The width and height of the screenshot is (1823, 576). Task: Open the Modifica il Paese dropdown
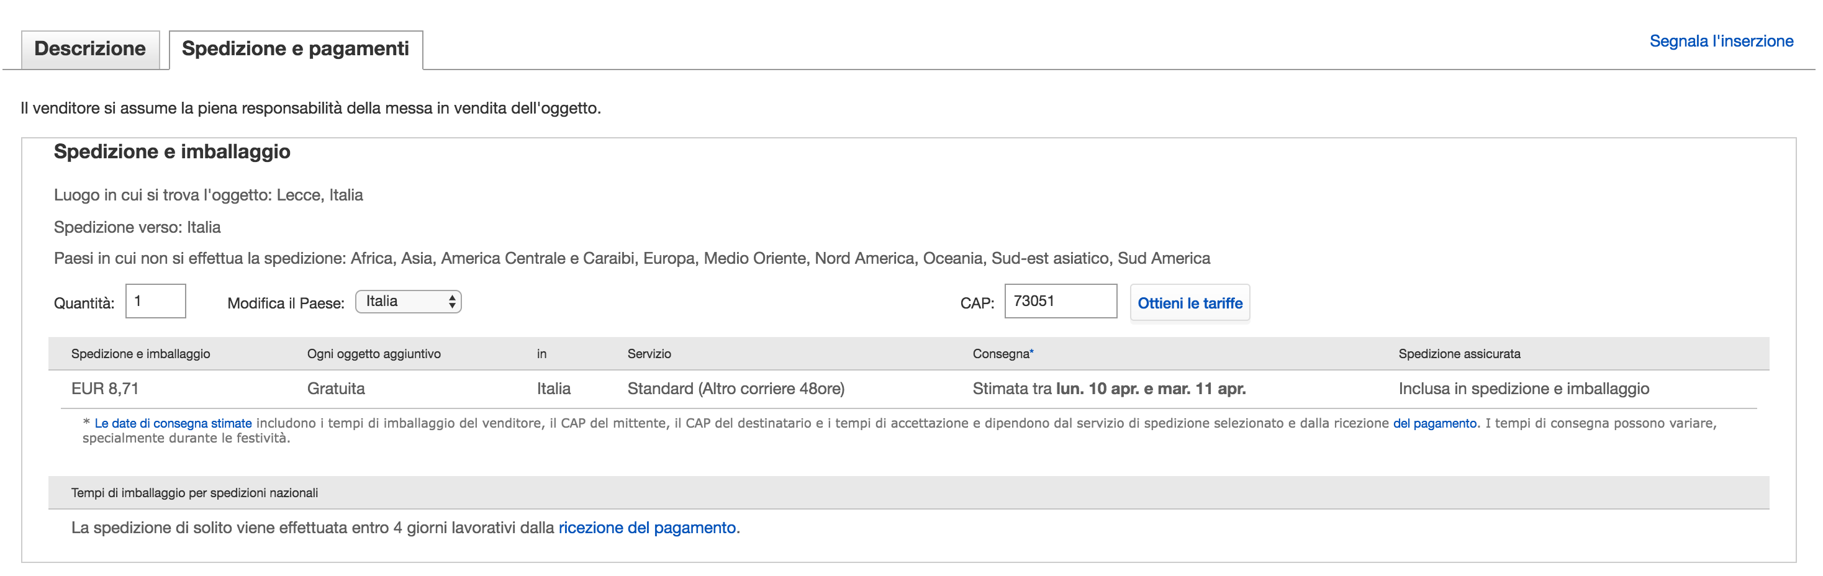[x=409, y=302]
